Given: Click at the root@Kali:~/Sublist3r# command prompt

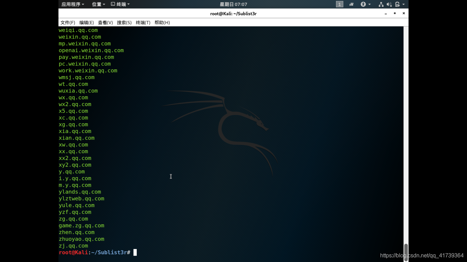Looking at the screenshot, I should tap(94, 252).
